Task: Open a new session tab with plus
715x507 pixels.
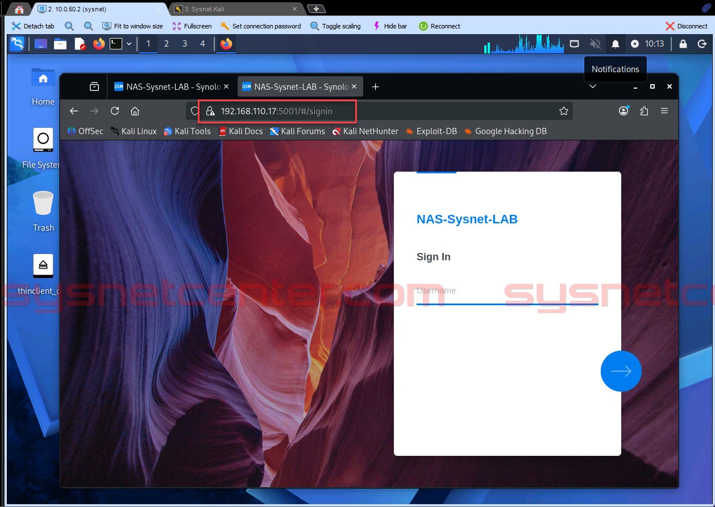Action: [x=316, y=9]
